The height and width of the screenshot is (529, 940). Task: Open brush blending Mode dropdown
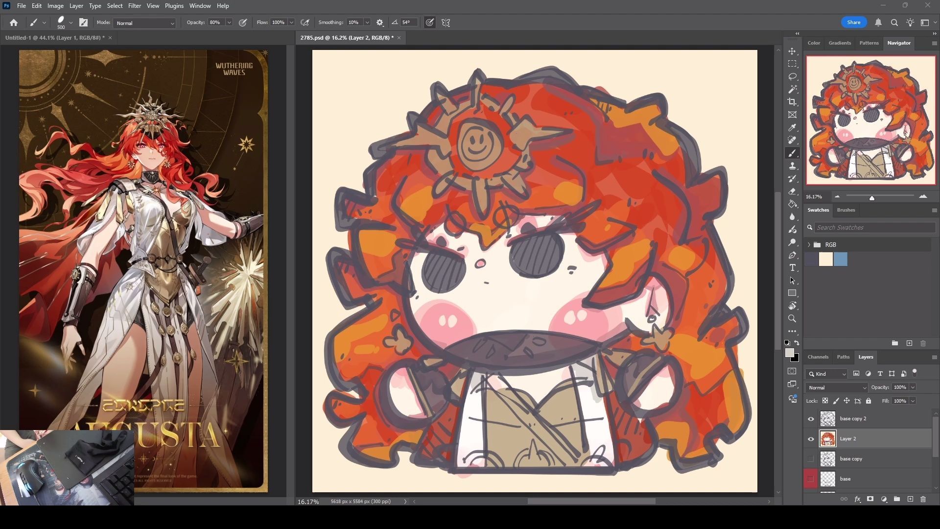click(144, 23)
